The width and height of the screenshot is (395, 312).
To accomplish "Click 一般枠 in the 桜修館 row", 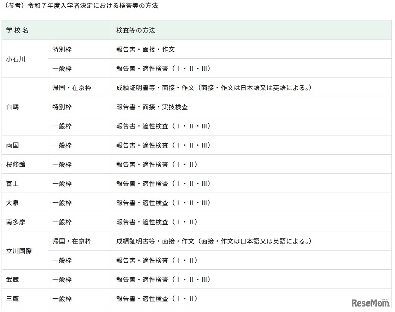I will (59, 164).
